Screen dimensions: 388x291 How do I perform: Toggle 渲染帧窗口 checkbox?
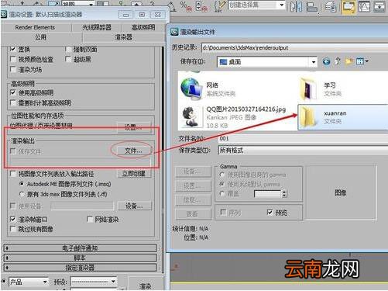(x=12, y=219)
